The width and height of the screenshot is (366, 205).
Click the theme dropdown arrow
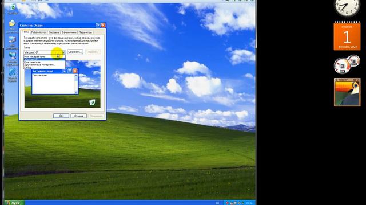tap(63, 52)
